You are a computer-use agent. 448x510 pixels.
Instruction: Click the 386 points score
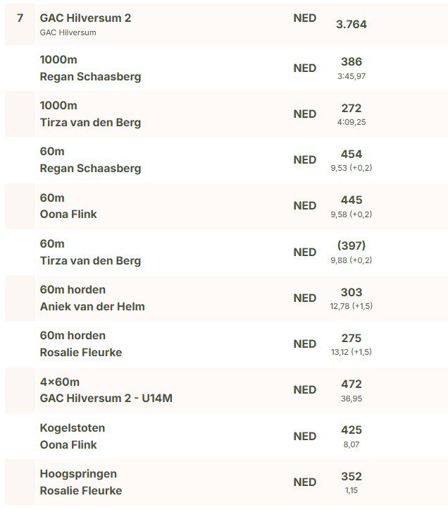click(x=351, y=62)
